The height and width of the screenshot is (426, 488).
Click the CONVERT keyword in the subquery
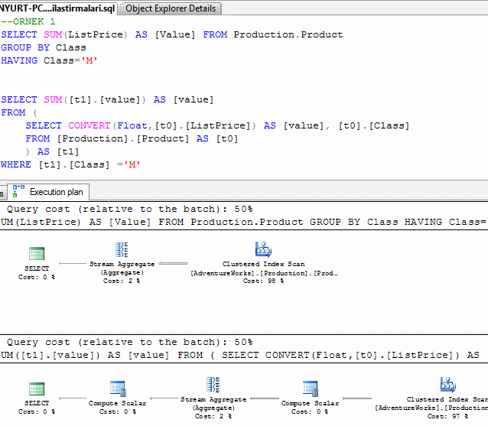coord(89,125)
